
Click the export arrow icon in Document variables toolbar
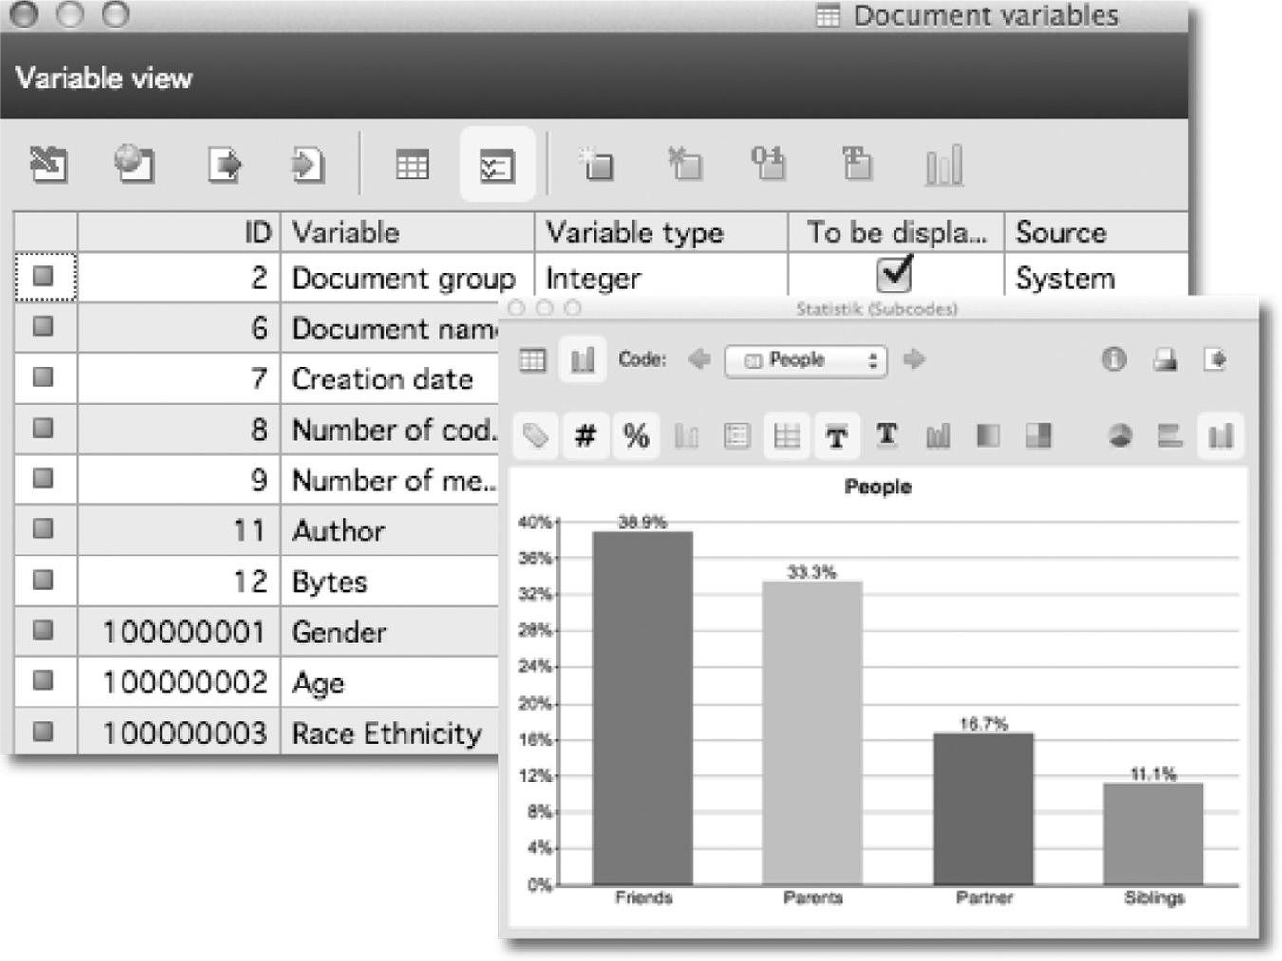(x=225, y=164)
